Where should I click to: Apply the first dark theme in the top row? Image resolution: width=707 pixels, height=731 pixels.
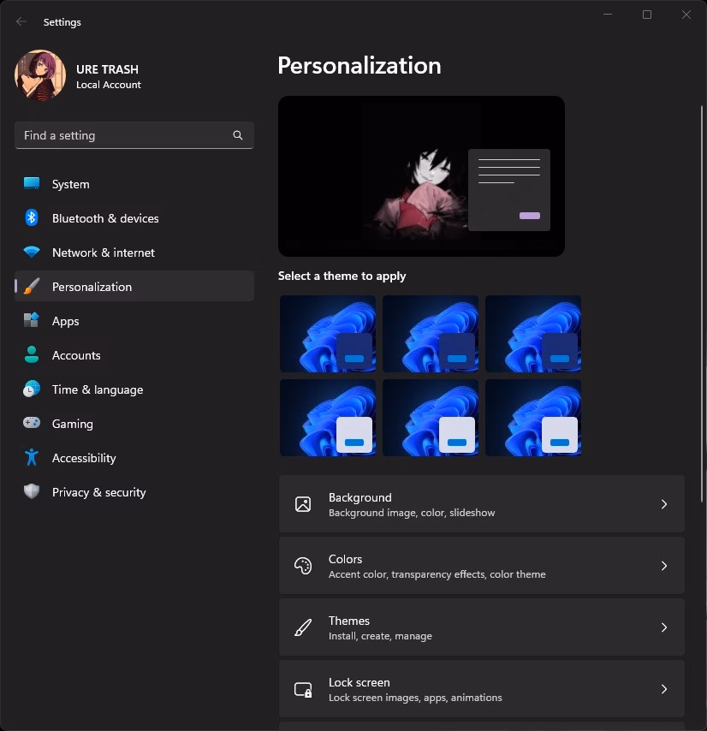(328, 334)
